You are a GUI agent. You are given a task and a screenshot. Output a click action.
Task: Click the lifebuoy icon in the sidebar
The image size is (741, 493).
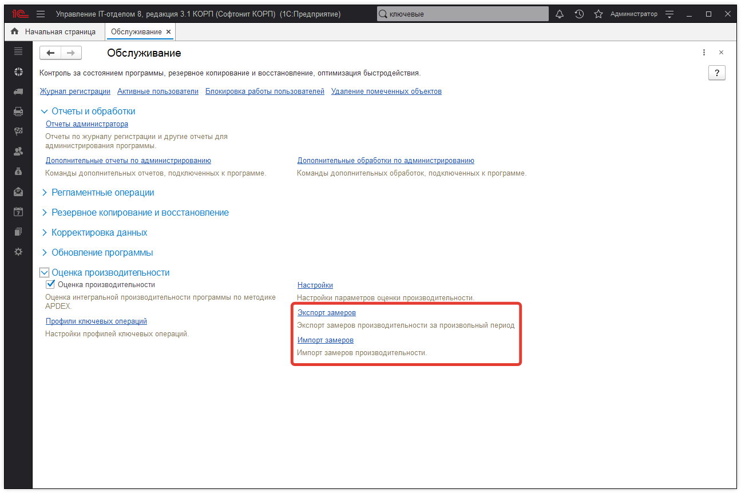tap(18, 71)
